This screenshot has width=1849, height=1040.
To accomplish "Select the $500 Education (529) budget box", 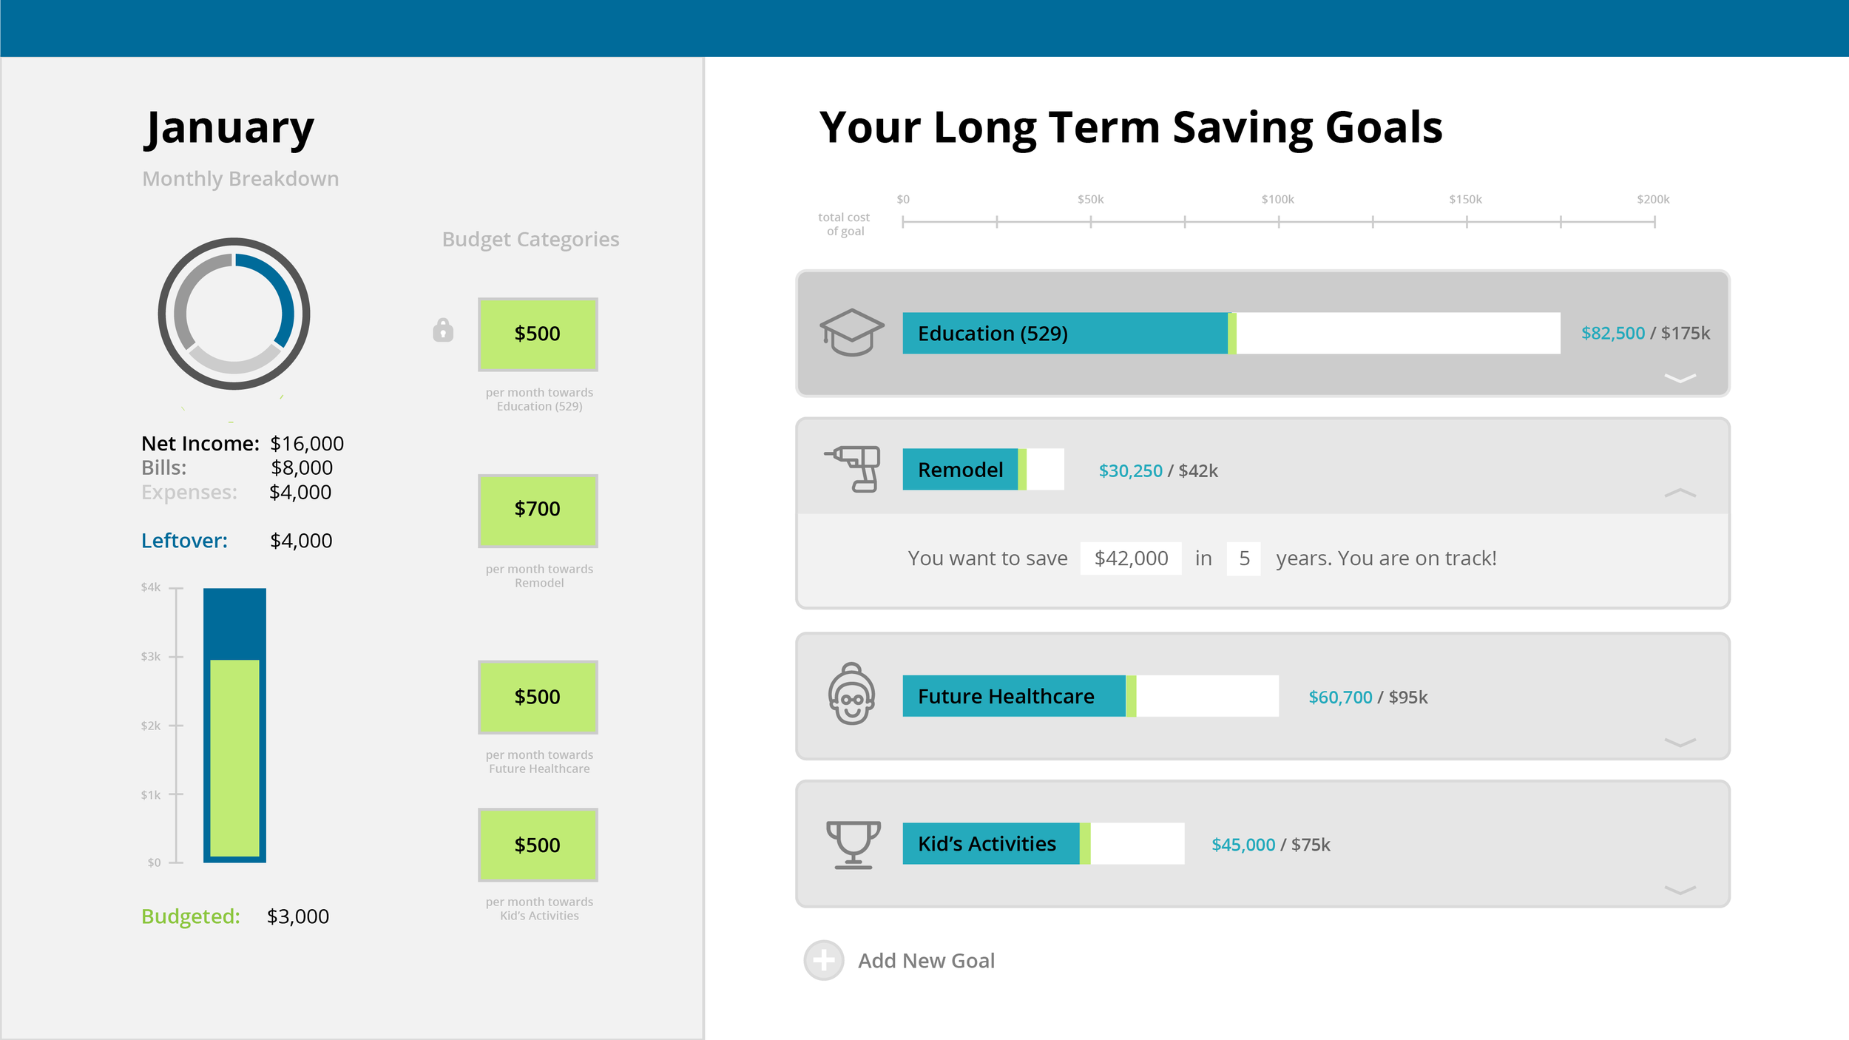I will click(538, 334).
